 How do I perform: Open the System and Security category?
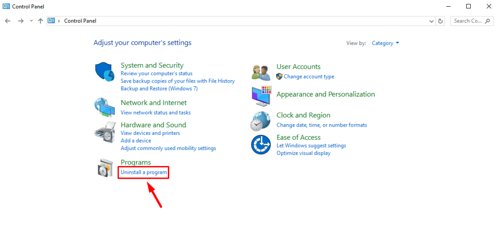pos(152,66)
